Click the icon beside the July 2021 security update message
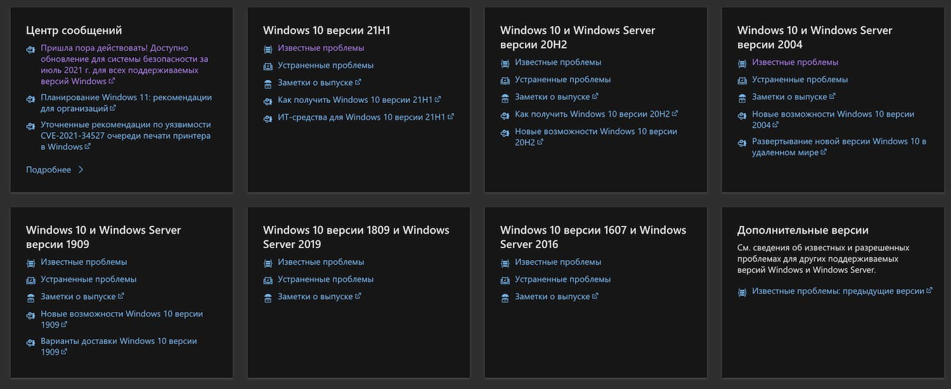The height and width of the screenshot is (389, 951). 30,49
